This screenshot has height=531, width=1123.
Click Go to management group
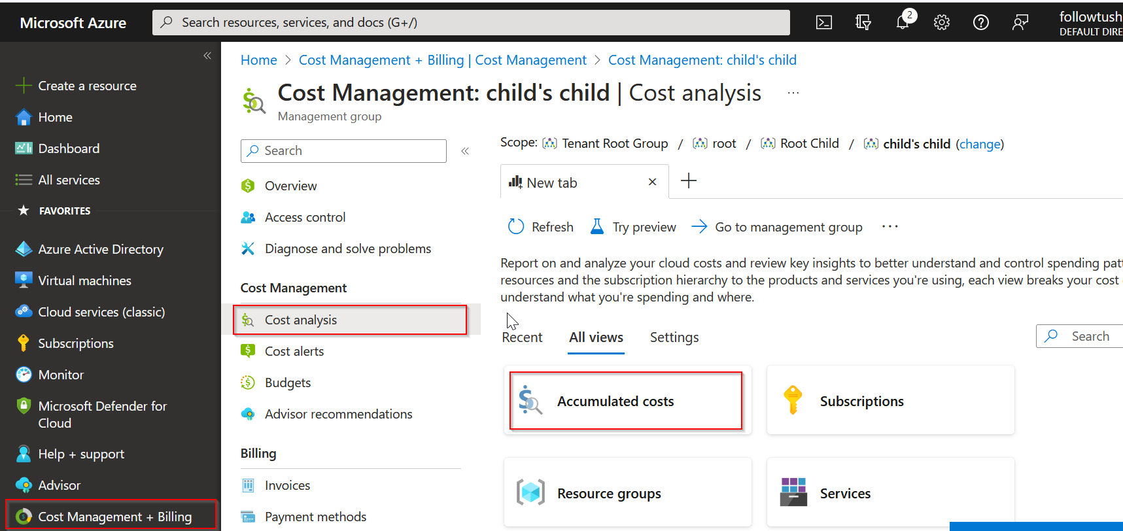pyautogui.click(x=777, y=227)
